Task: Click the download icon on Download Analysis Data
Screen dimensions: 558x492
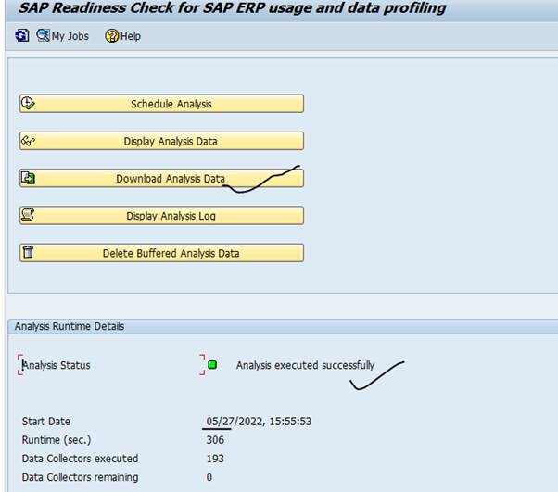Action: (28, 178)
